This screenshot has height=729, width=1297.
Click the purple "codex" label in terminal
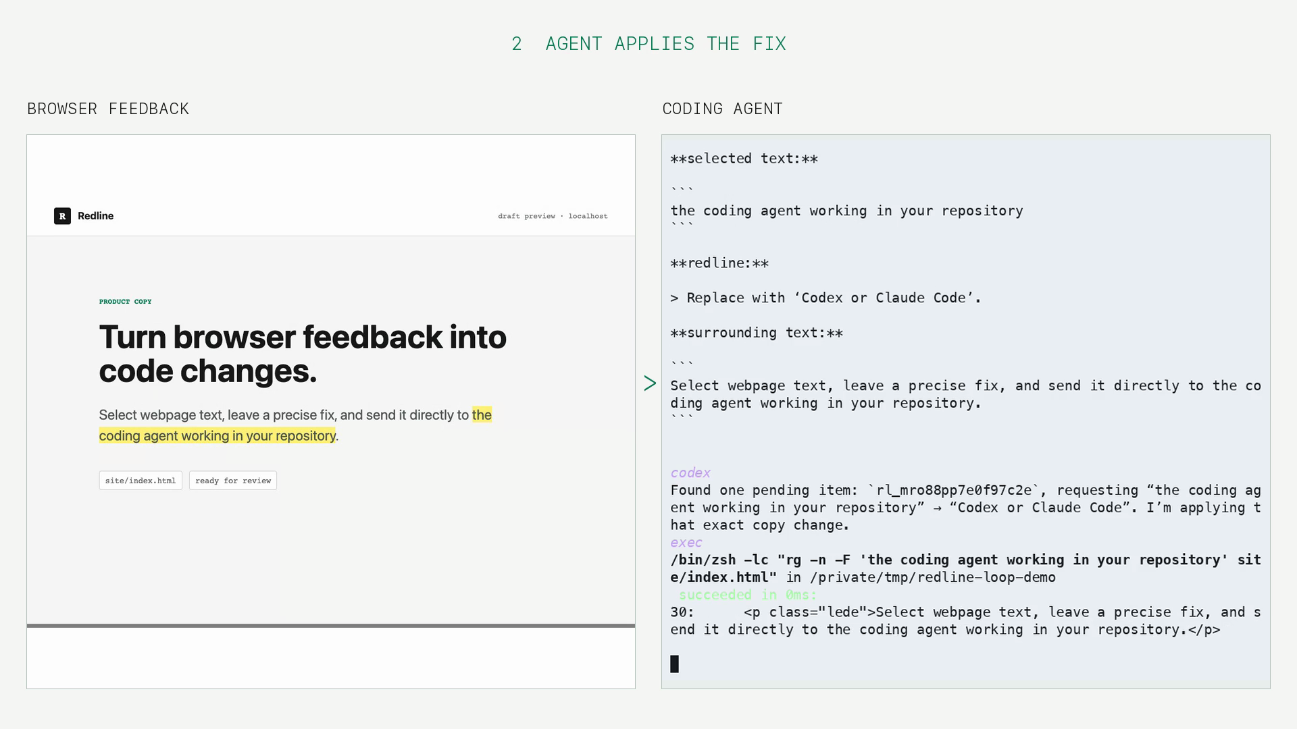690,473
